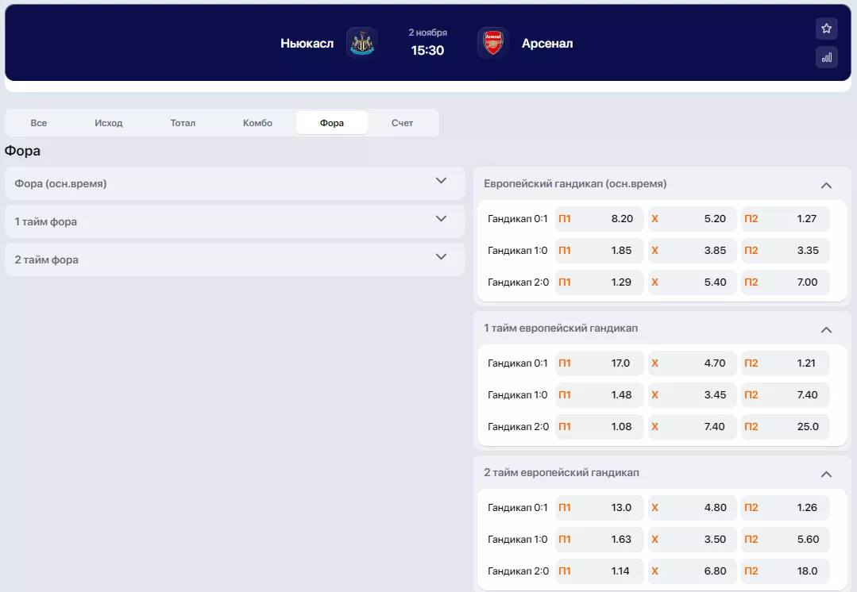
Task: Open match statistics bar chart icon
Action: coord(826,57)
